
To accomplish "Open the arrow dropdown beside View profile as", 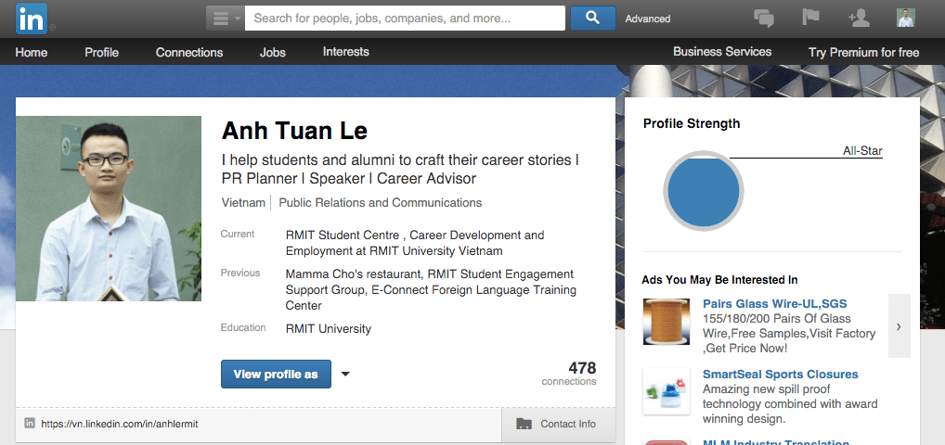I will [345, 375].
